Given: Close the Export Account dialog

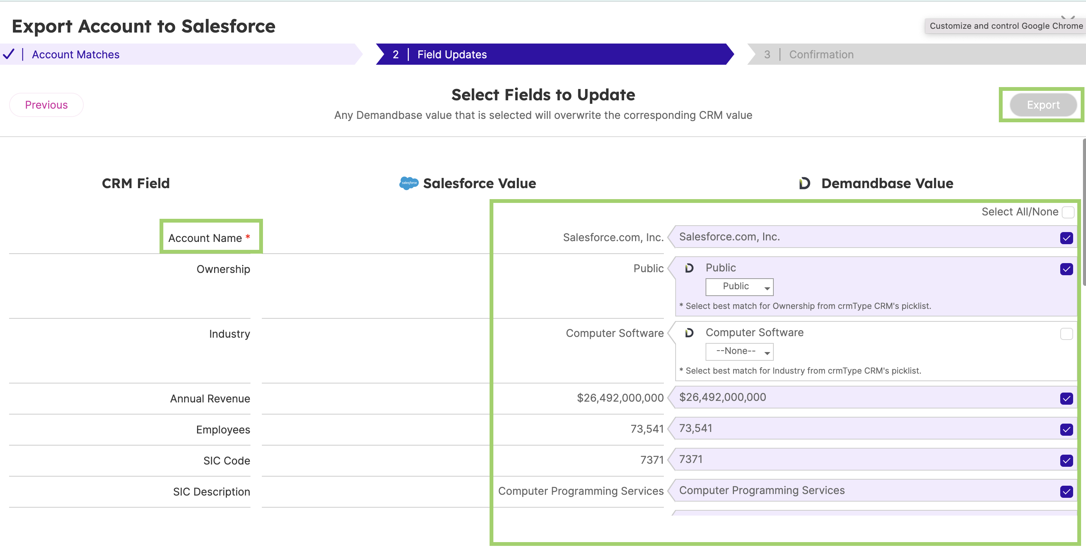Looking at the screenshot, I should pos(1068,18).
